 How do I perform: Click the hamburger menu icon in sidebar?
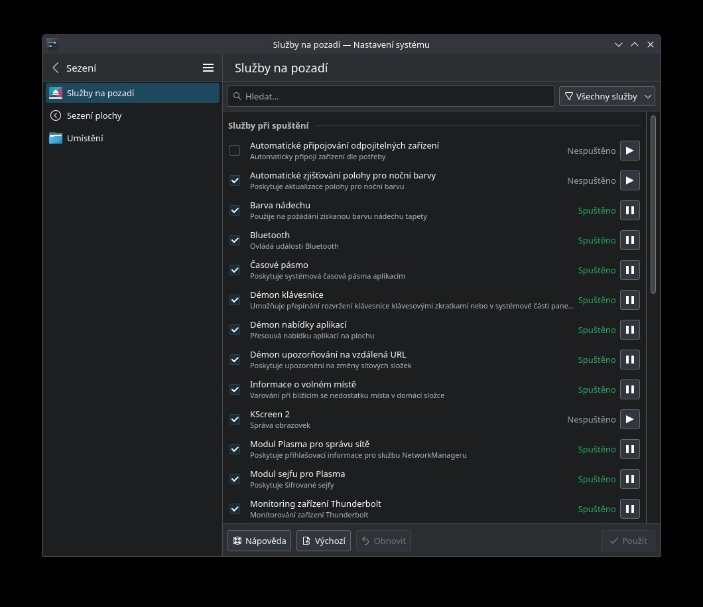208,68
